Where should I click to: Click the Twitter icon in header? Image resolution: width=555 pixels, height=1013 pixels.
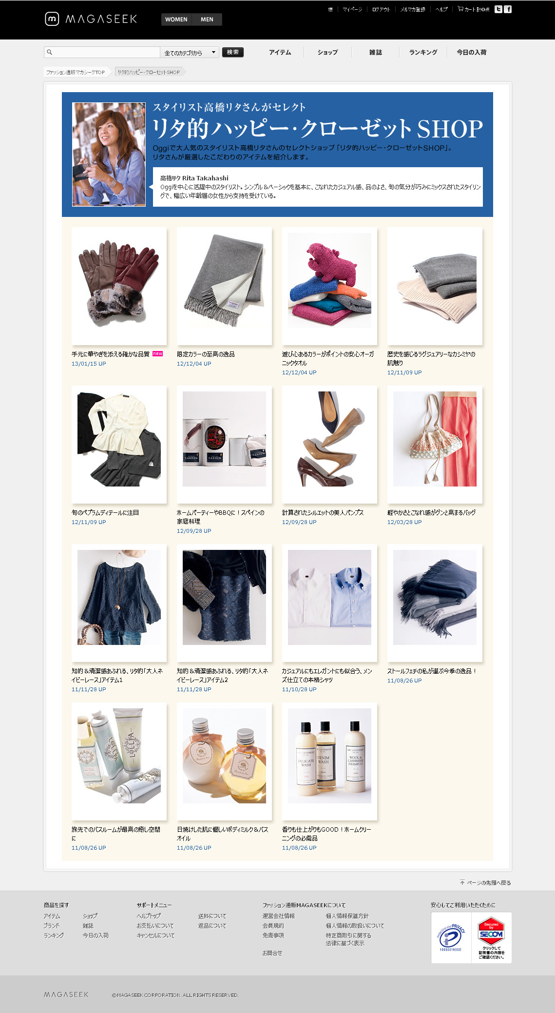[498, 9]
